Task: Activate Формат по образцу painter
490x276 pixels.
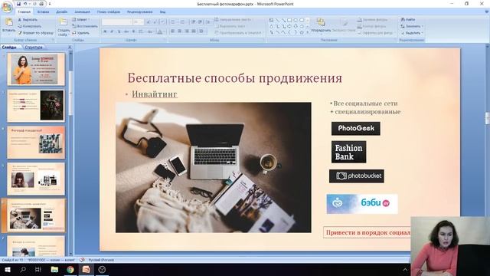Action: pyautogui.click(x=36, y=33)
